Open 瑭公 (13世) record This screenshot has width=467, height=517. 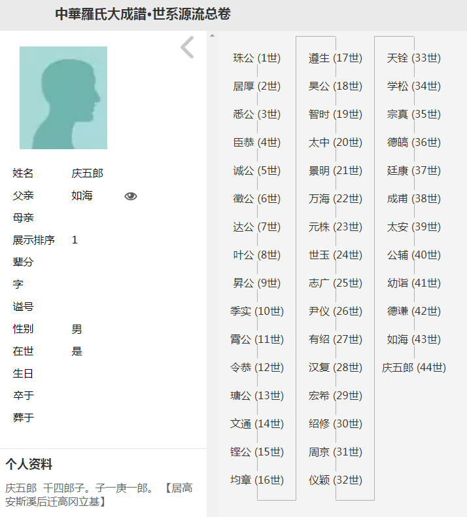[257, 396]
